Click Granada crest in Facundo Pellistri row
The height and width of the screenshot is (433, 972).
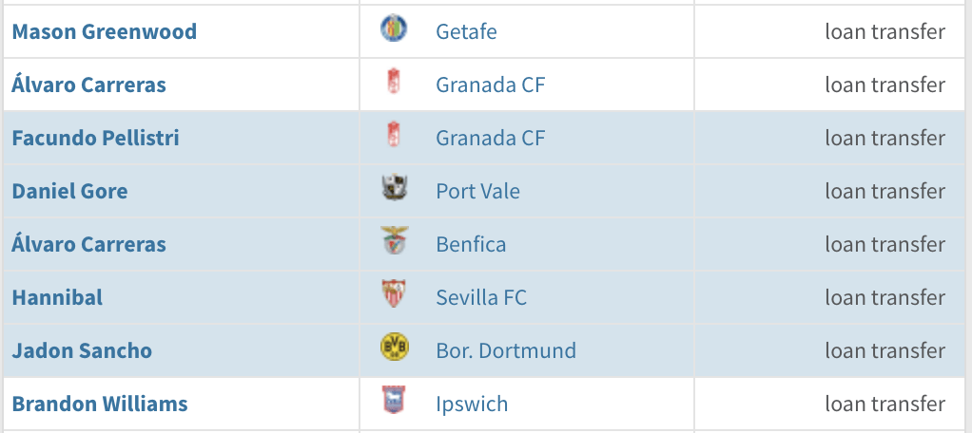point(394,137)
